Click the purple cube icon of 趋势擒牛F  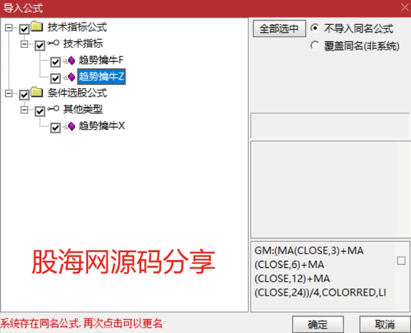click(x=72, y=60)
